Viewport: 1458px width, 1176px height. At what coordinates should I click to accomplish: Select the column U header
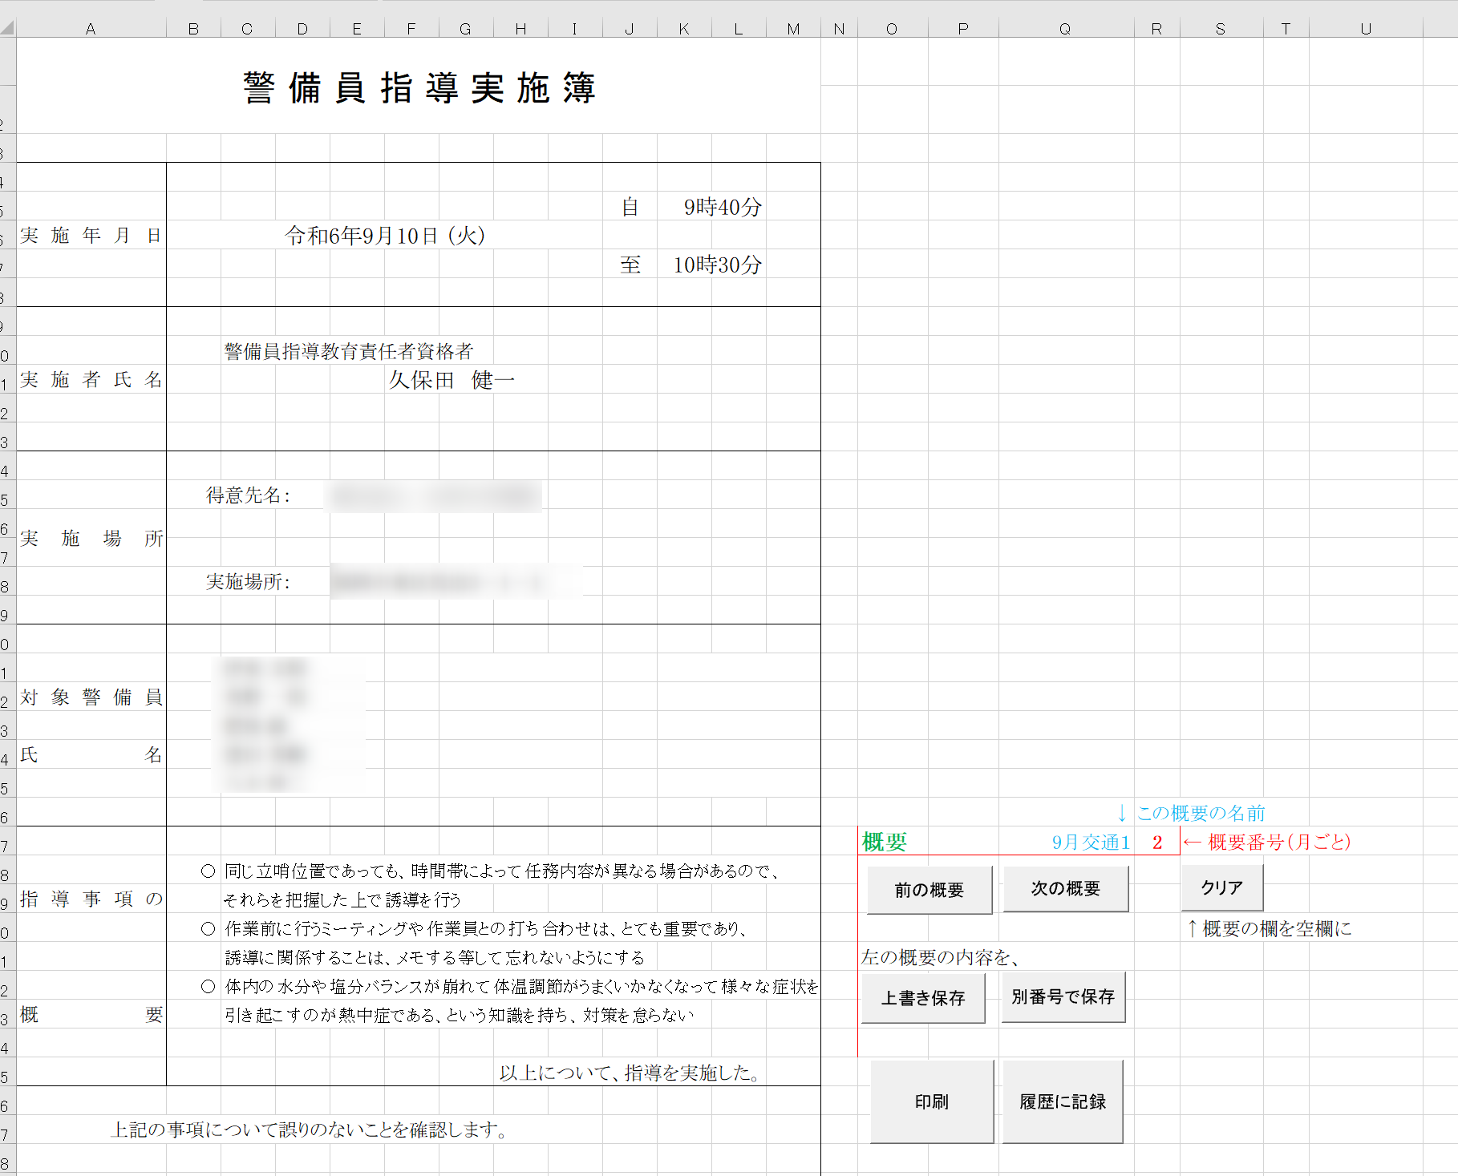pos(1365,29)
